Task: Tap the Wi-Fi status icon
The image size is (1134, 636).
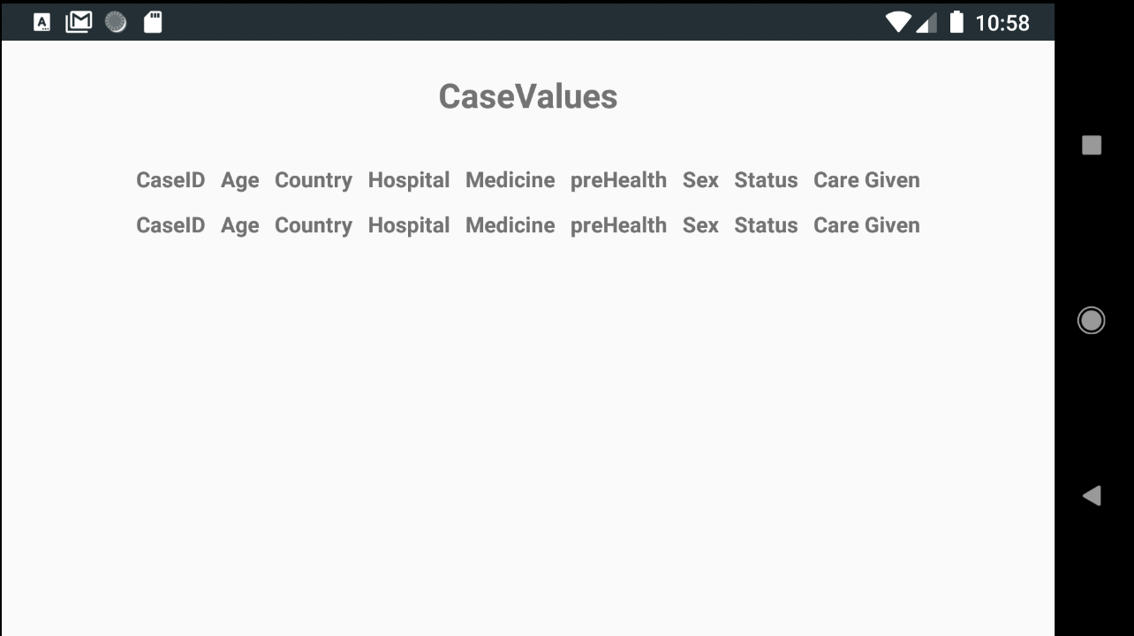Action: coord(898,21)
